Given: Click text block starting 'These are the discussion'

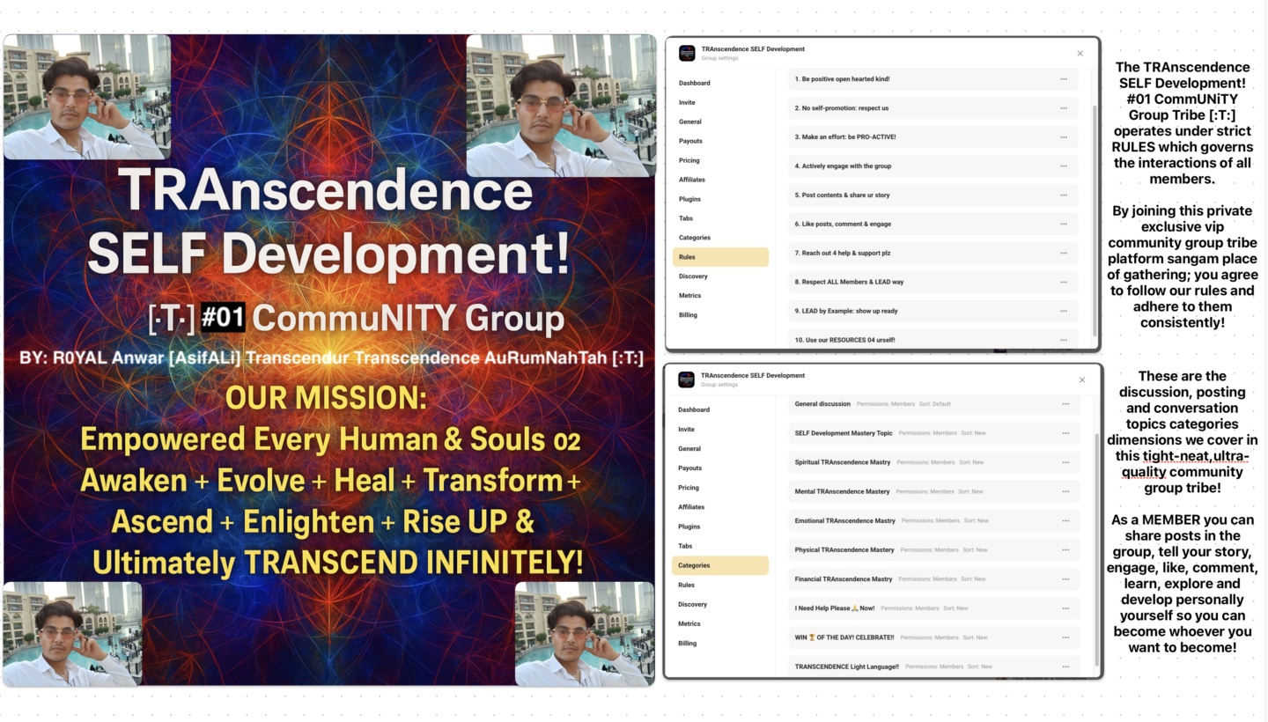Looking at the screenshot, I should [1182, 431].
